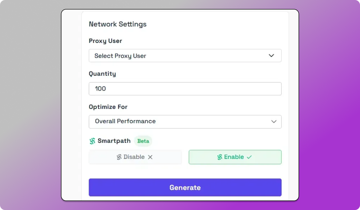Click the chevron icon on Proxy User field
360x210 pixels.
click(x=271, y=56)
